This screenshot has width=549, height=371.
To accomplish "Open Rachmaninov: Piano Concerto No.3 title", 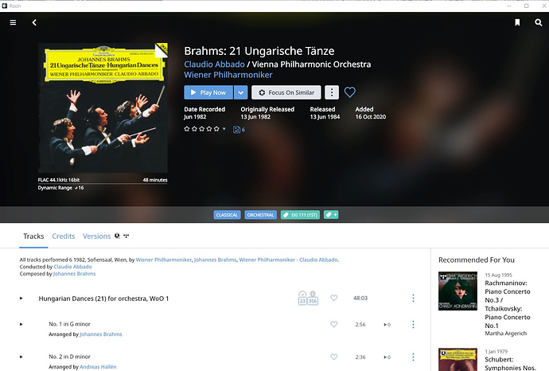I will [x=508, y=304].
